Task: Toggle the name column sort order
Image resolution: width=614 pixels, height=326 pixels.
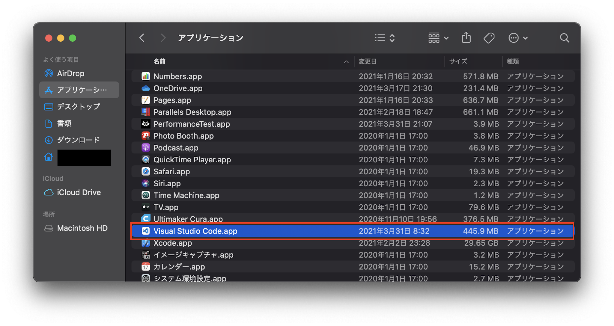Action: tap(346, 62)
